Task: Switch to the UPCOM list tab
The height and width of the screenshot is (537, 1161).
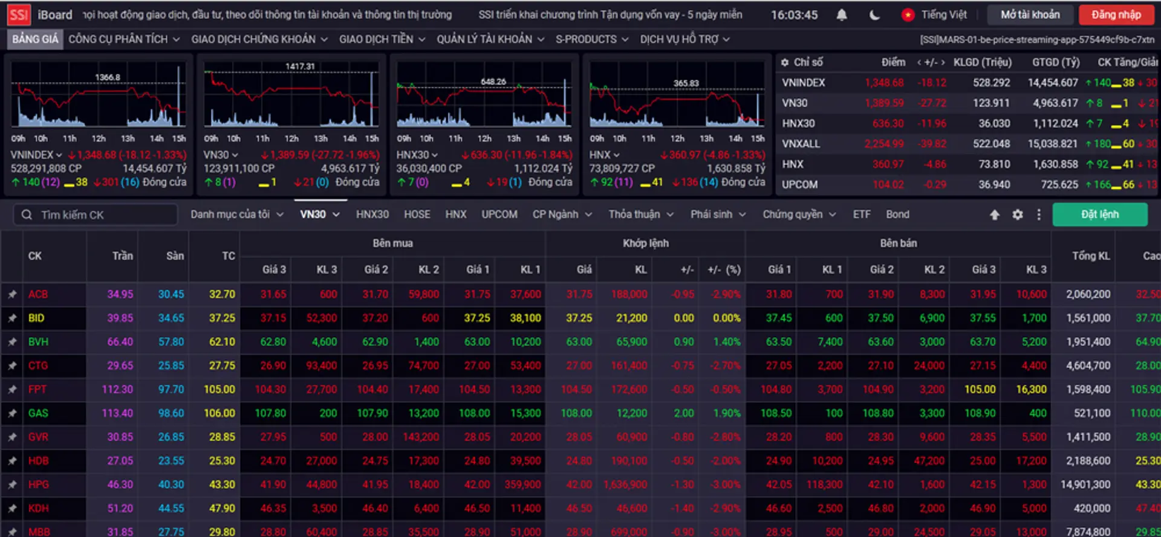Action: click(x=499, y=214)
